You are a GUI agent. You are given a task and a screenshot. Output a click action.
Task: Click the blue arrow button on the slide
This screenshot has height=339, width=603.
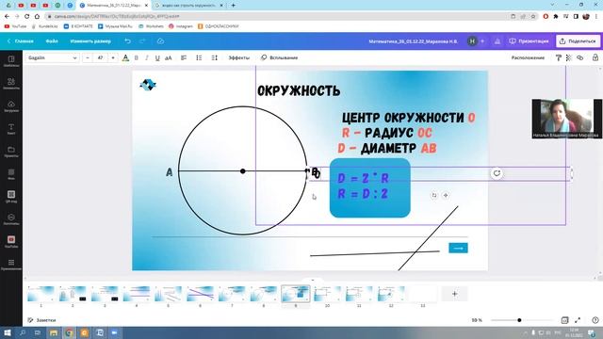point(458,248)
